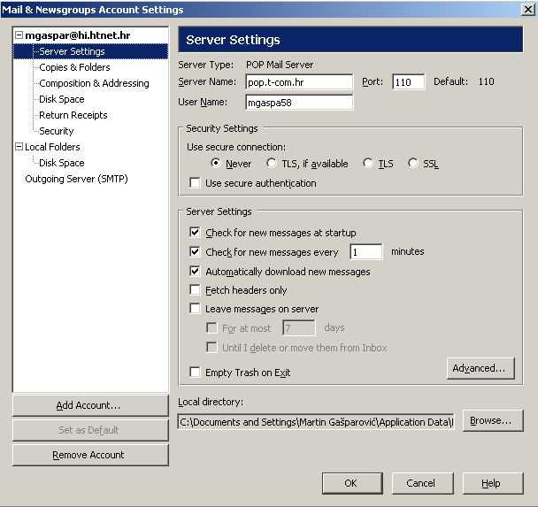Open the Advanced... server settings
Image resolution: width=538 pixels, height=507 pixels.
[x=480, y=368]
